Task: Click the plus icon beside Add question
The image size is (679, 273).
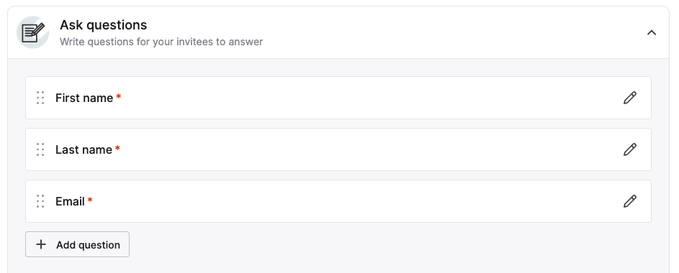Action: 41,244
